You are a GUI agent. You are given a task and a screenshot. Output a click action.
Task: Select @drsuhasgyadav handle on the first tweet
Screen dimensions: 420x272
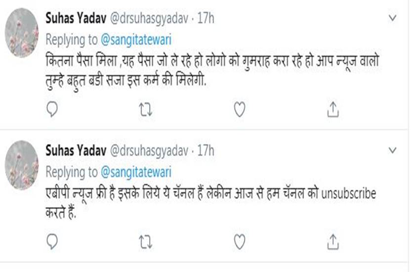tap(147, 19)
